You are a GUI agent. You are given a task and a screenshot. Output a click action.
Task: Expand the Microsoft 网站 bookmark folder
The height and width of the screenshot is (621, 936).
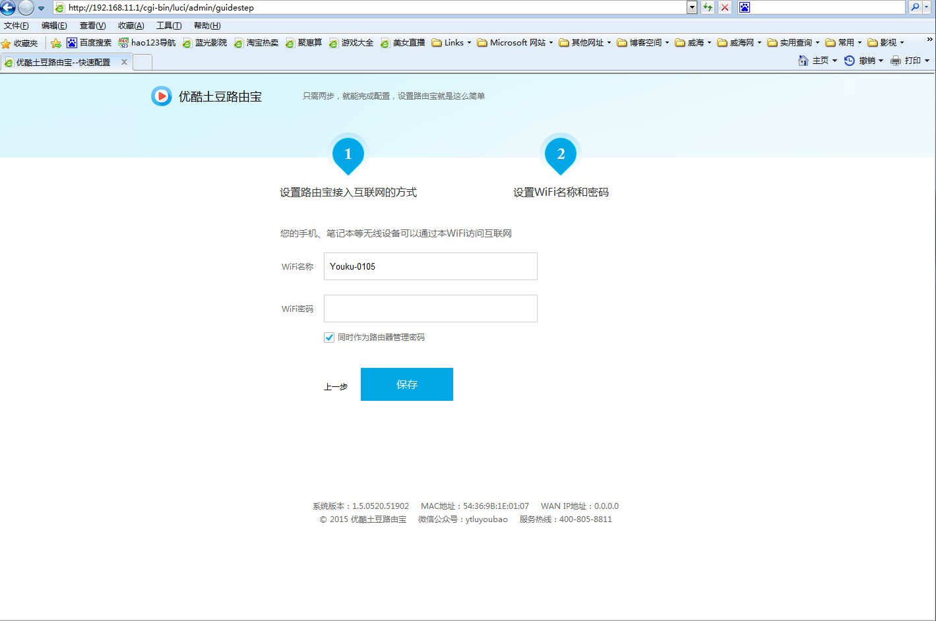click(x=515, y=43)
